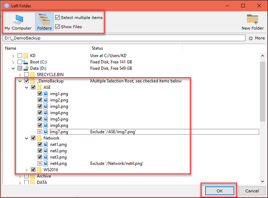
Task: Click the net2.png file icon
Action: click(x=46, y=151)
